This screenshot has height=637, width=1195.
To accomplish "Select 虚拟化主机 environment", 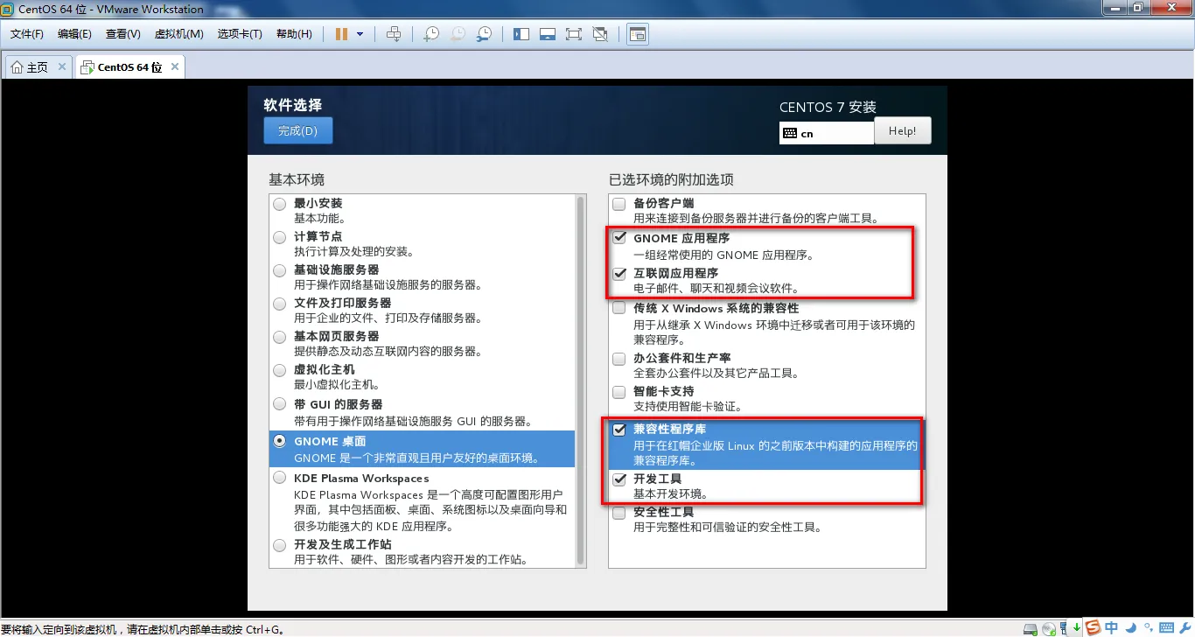I will coord(279,370).
